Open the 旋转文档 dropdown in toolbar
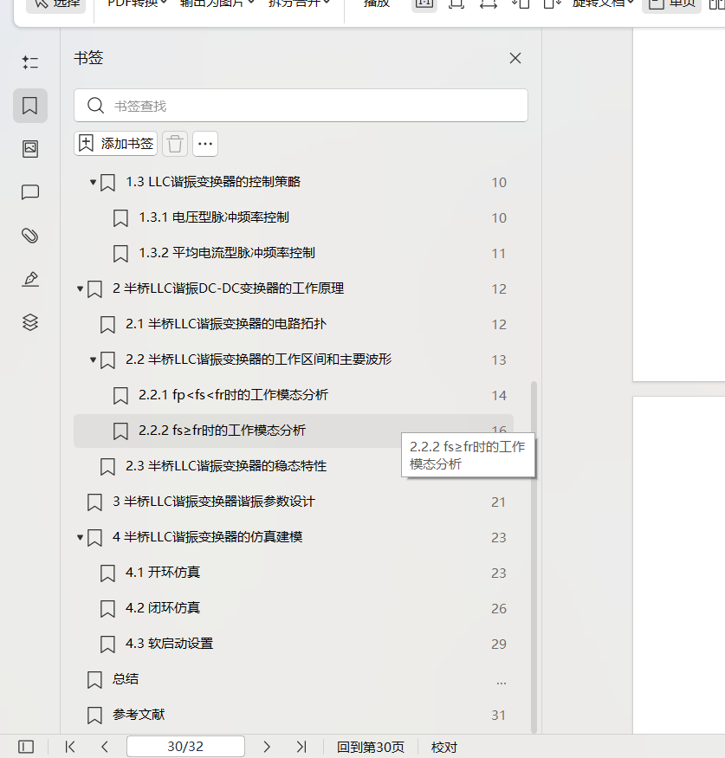 click(x=603, y=3)
